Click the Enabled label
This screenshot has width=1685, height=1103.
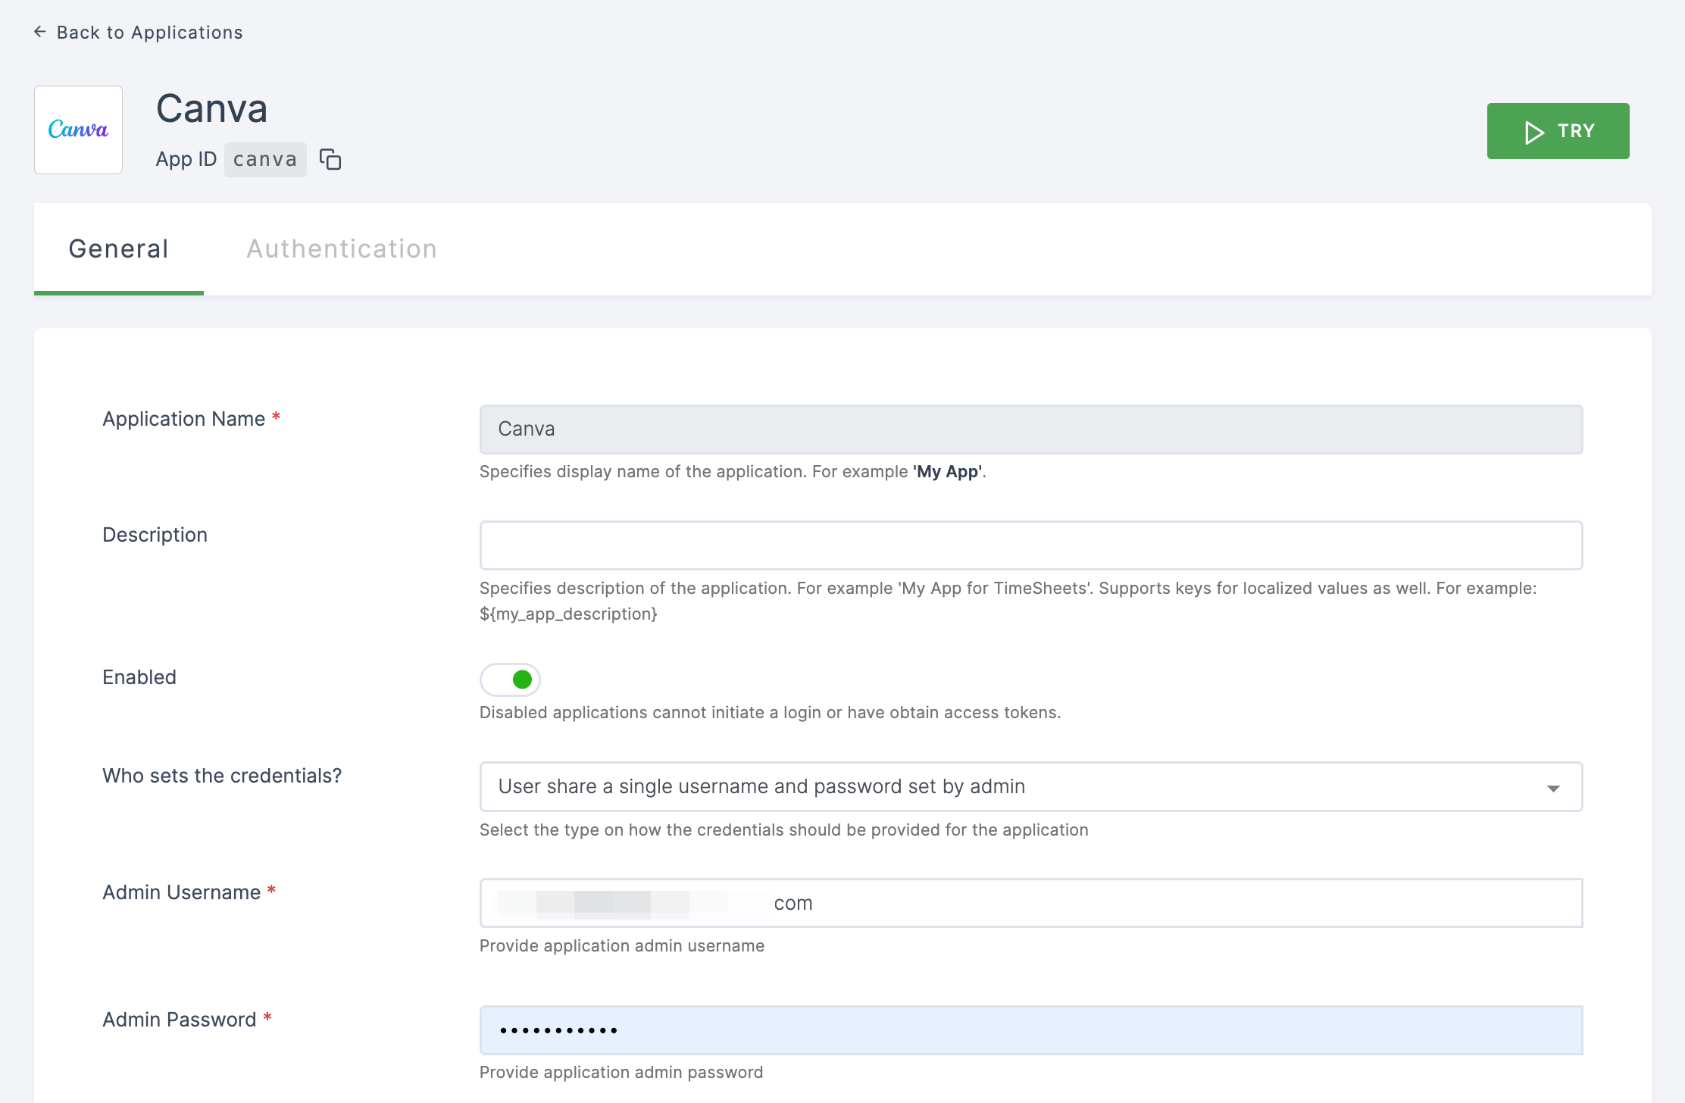139,677
